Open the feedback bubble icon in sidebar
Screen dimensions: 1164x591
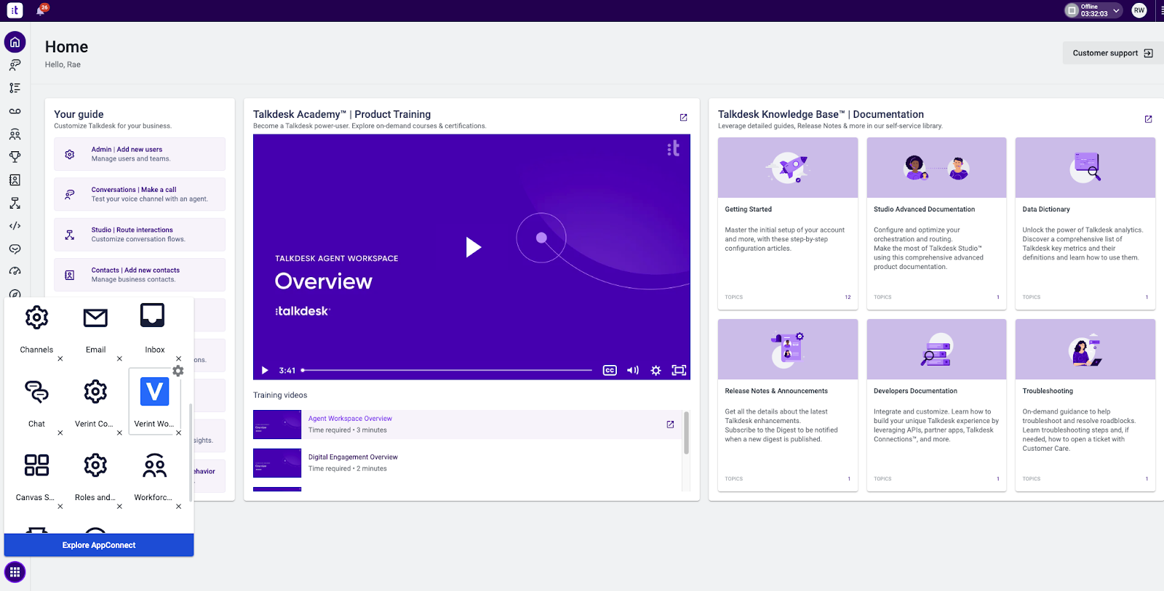click(15, 249)
